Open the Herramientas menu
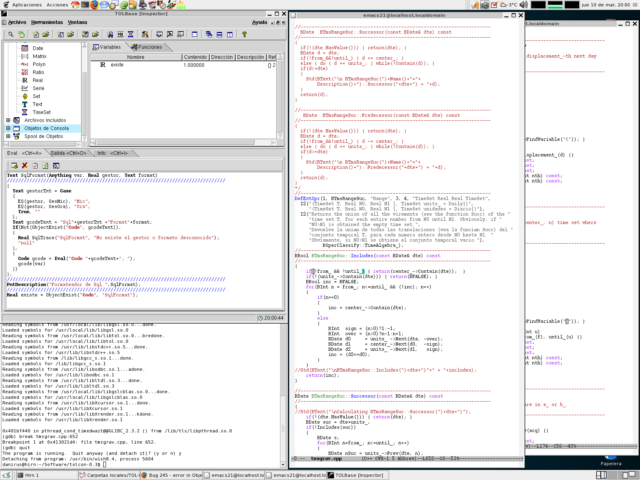 [x=47, y=22]
